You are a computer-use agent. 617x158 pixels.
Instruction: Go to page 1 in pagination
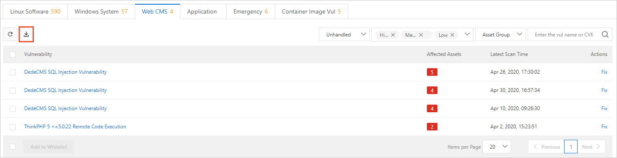[x=571, y=147]
